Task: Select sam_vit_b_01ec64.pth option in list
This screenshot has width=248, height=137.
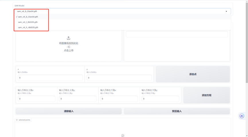Action: (123, 17)
